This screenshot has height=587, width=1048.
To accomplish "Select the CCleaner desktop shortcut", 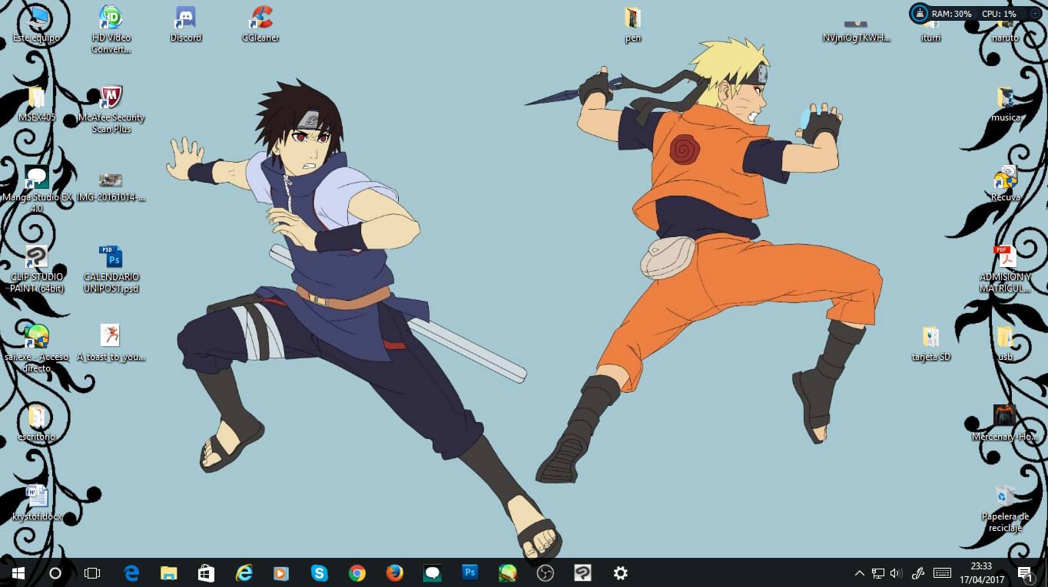I will (260, 23).
